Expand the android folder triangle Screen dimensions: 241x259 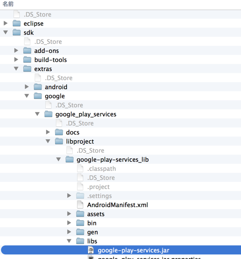click(27, 87)
